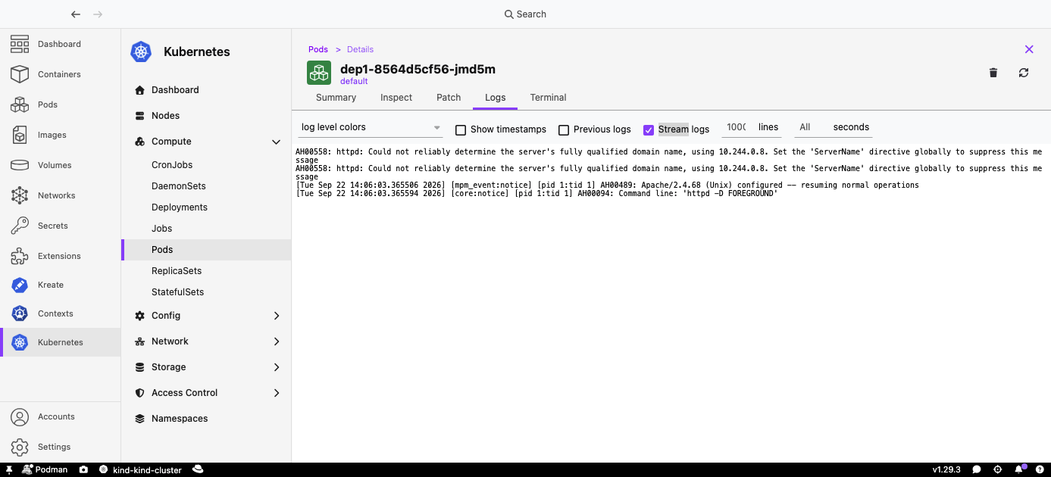Viewport: 1051px width, 477px height.
Task: Click kind-kind-cluster context in status bar
Action: click(x=141, y=469)
